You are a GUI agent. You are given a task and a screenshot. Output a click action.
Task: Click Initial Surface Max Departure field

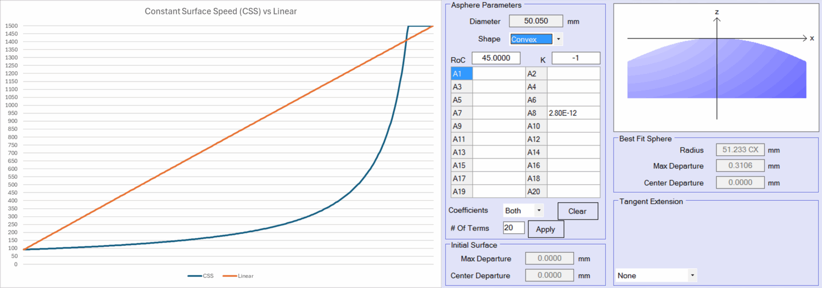point(549,259)
